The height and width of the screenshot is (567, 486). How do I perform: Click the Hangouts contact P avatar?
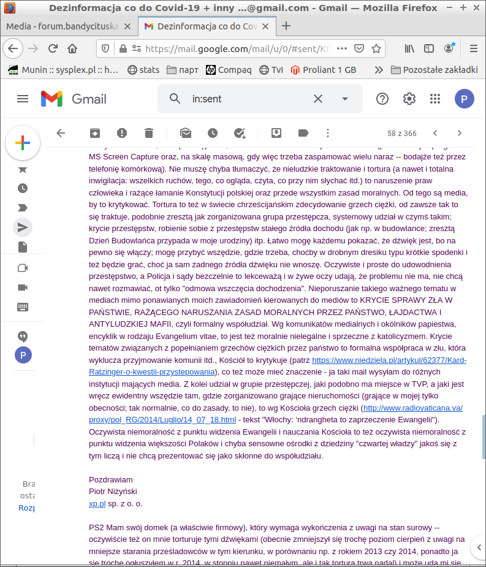point(23,355)
